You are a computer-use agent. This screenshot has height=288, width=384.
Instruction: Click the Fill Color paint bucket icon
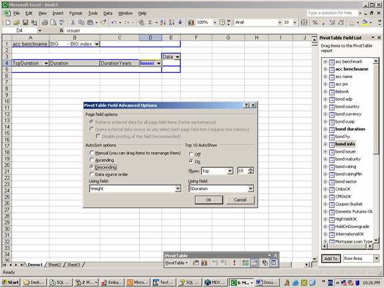coord(365,23)
